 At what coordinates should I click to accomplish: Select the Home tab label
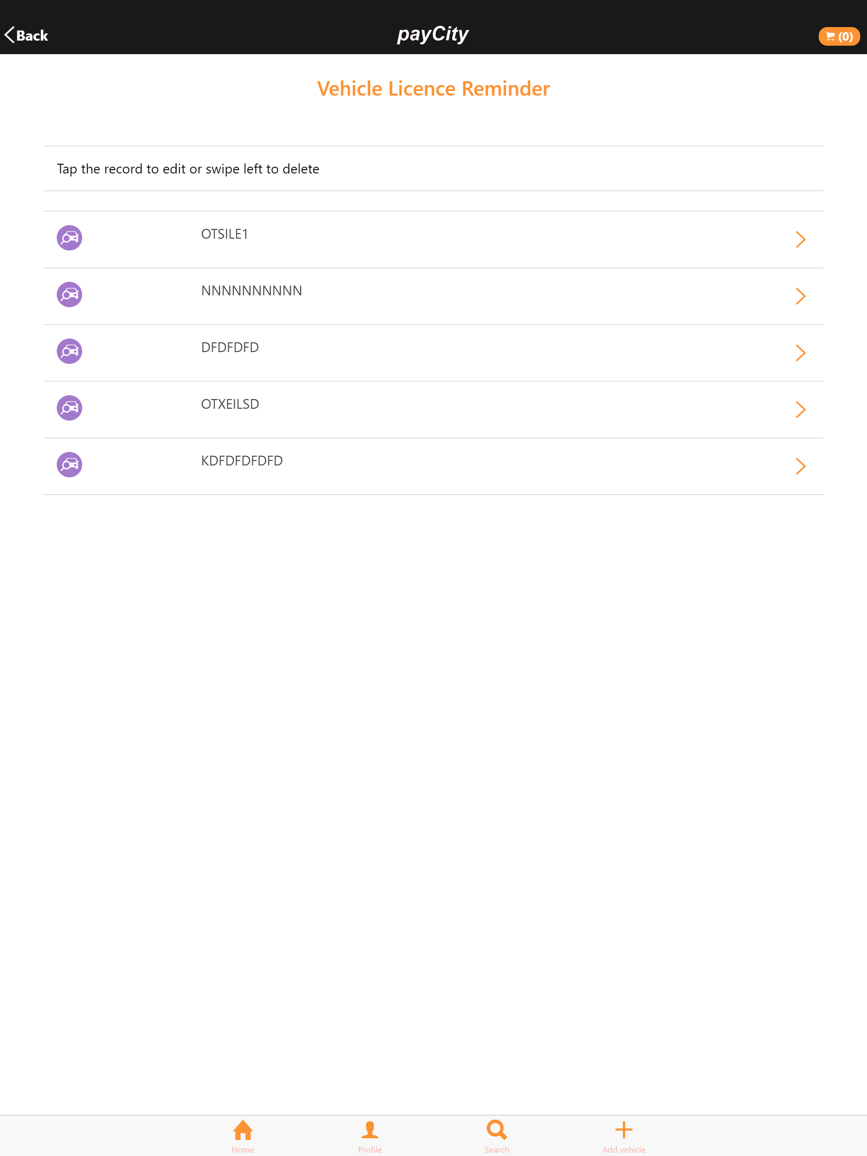click(x=243, y=1149)
